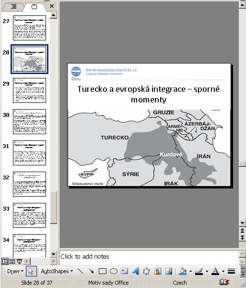Open the Draw menu dropdown
This screenshot has width=246, height=288.
pos(15,271)
